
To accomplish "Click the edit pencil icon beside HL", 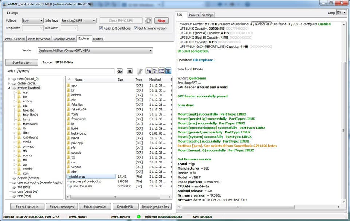I will coord(140,71).
